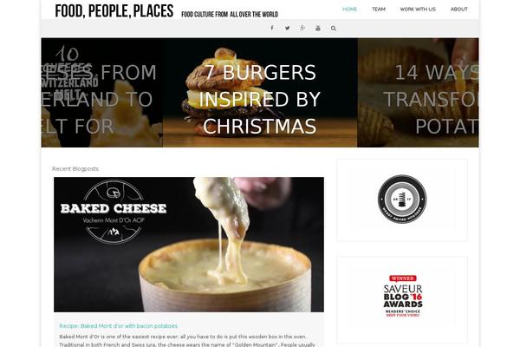Select the 10 cheeses from Switzerland slide
This screenshot has width=520, height=347.
click(x=101, y=93)
